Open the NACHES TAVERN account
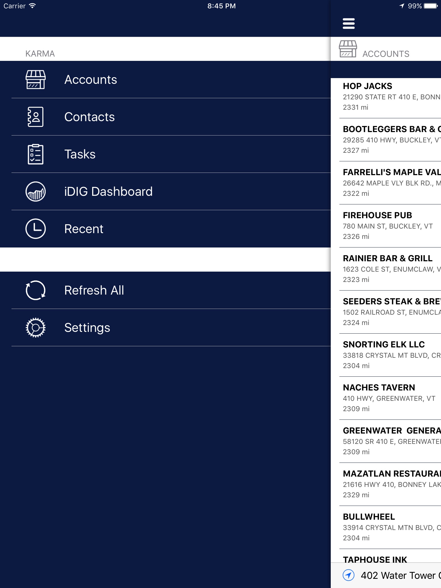441x588 pixels. [386, 398]
